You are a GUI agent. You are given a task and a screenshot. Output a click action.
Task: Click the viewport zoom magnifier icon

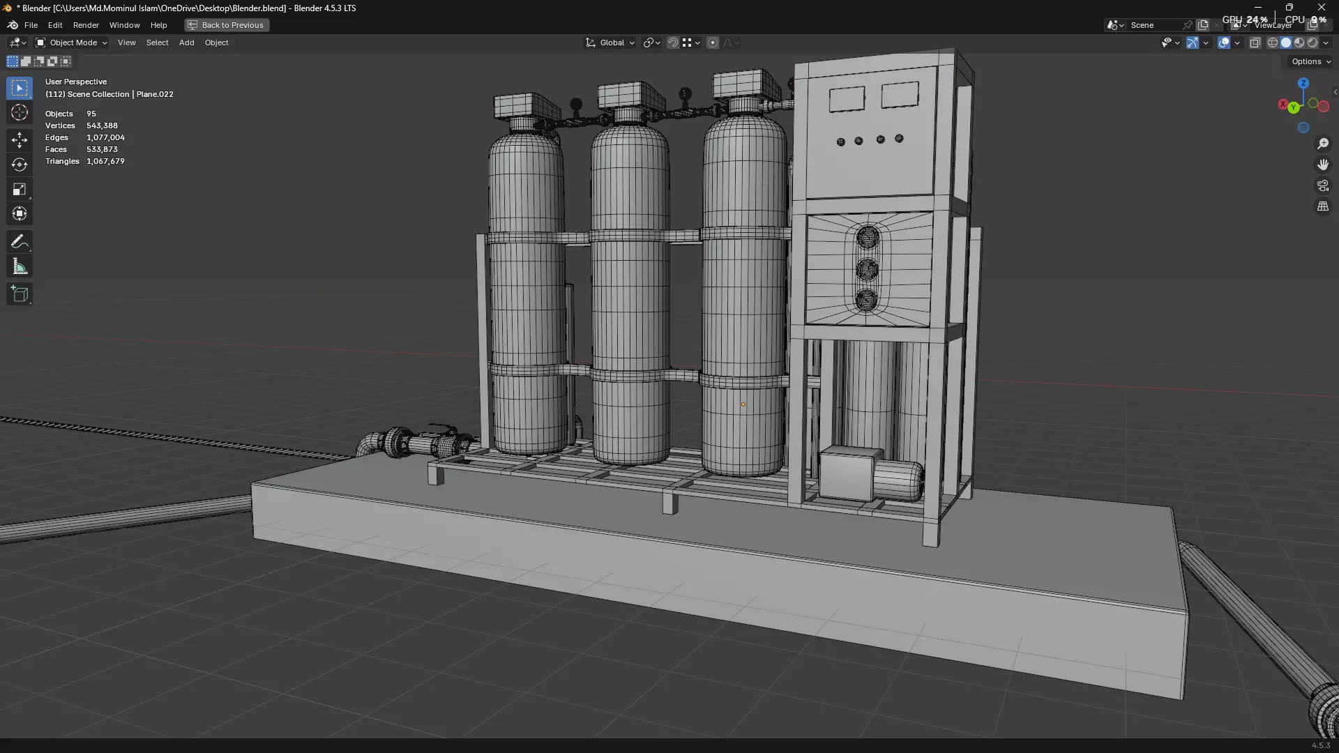tap(1323, 144)
